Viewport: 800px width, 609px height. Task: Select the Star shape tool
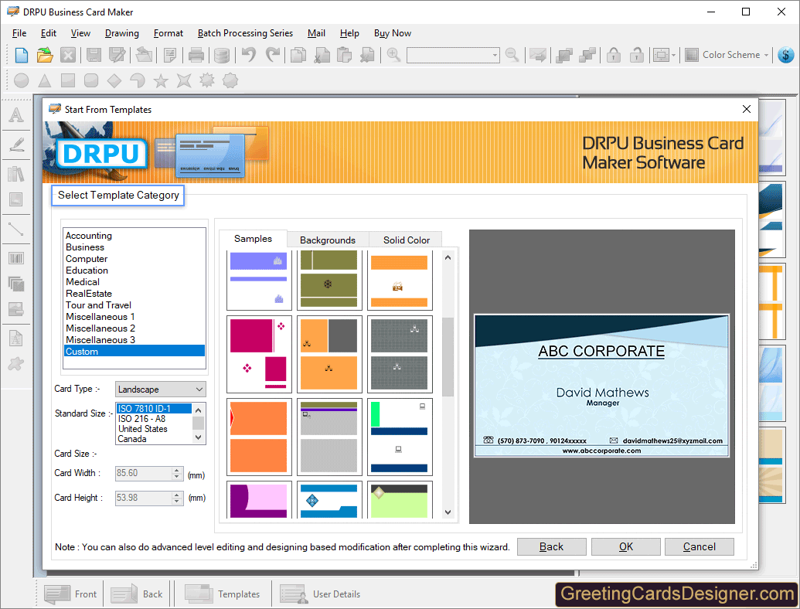tap(162, 80)
